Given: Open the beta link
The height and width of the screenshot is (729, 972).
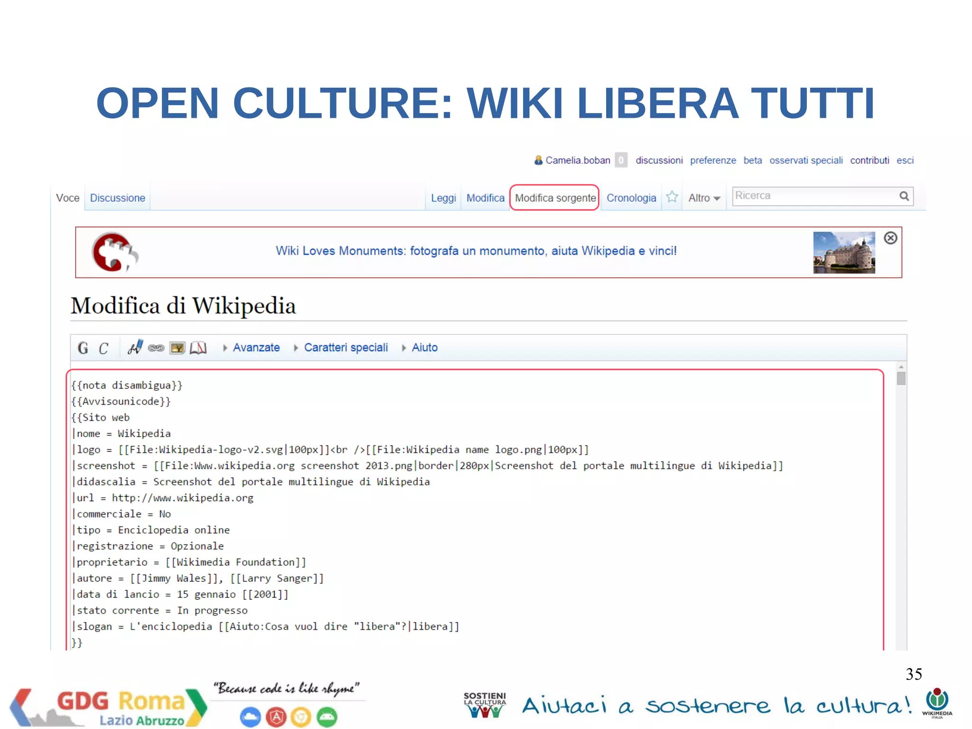Looking at the screenshot, I should [x=753, y=161].
